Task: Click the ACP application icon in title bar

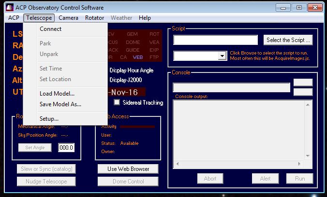Action: click(8, 7)
